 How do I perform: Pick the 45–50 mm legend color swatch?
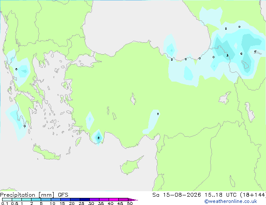click(123, 200)
